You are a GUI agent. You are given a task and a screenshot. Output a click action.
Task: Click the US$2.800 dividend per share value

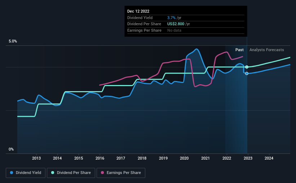tap(176, 24)
